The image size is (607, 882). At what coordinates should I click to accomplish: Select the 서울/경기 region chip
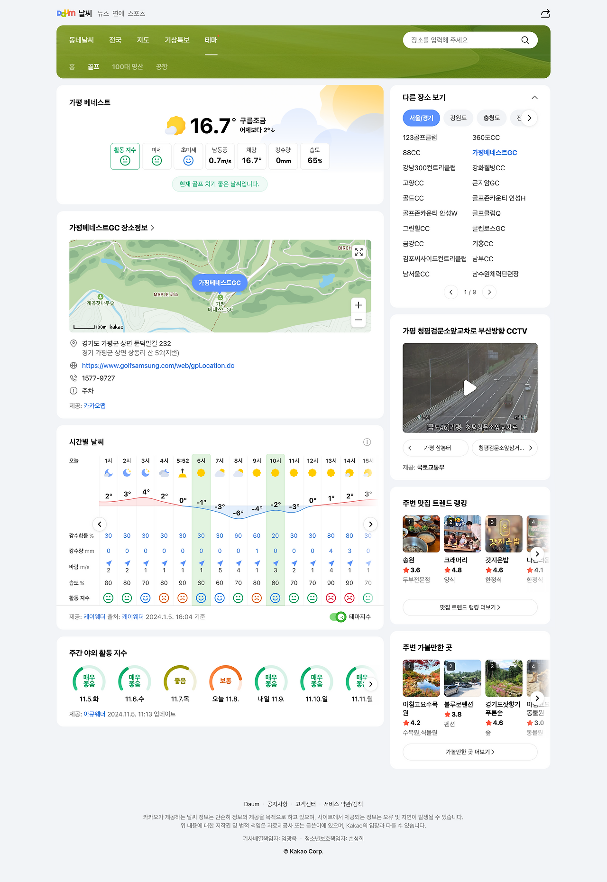click(422, 118)
